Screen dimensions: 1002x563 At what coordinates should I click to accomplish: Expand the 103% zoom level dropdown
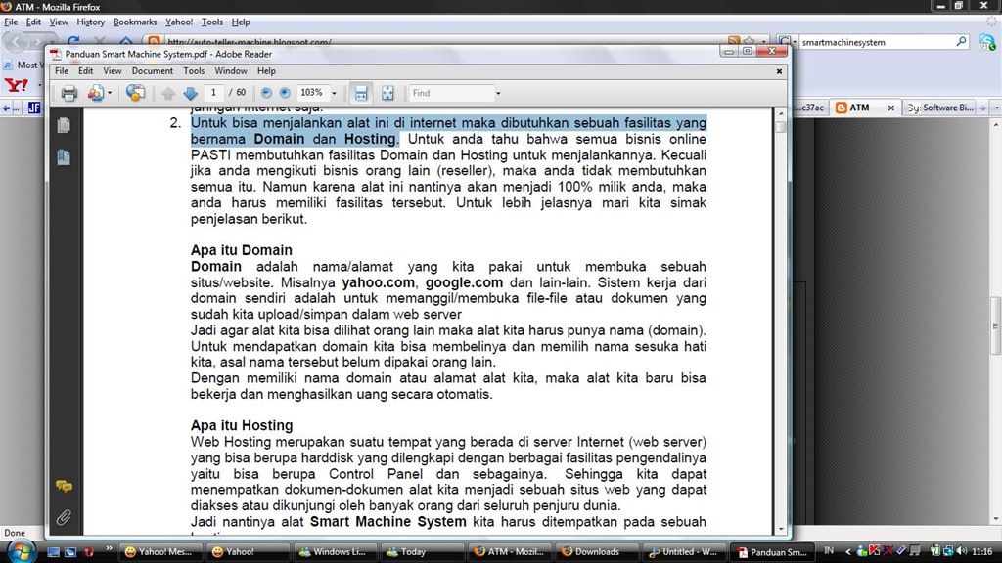point(334,93)
